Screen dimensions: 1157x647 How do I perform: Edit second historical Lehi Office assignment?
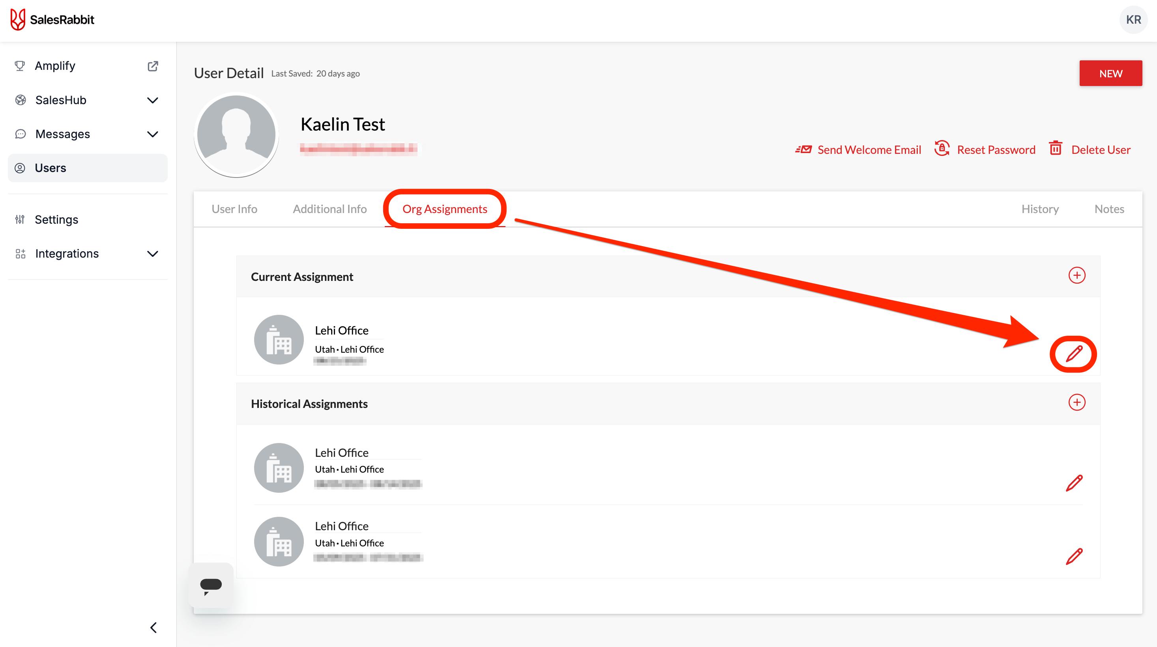(x=1074, y=556)
